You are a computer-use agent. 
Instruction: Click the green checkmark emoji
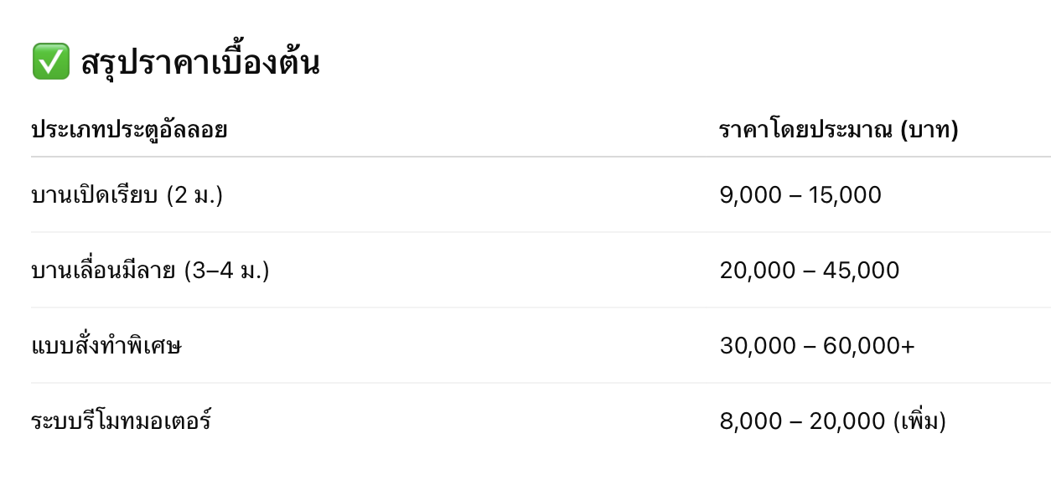tap(51, 62)
